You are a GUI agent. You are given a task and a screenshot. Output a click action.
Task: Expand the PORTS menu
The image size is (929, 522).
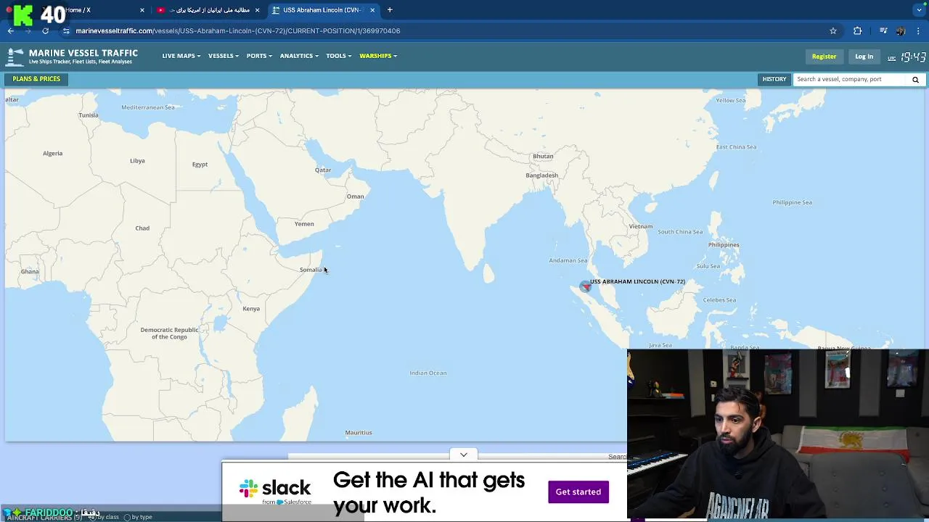pos(259,56)
